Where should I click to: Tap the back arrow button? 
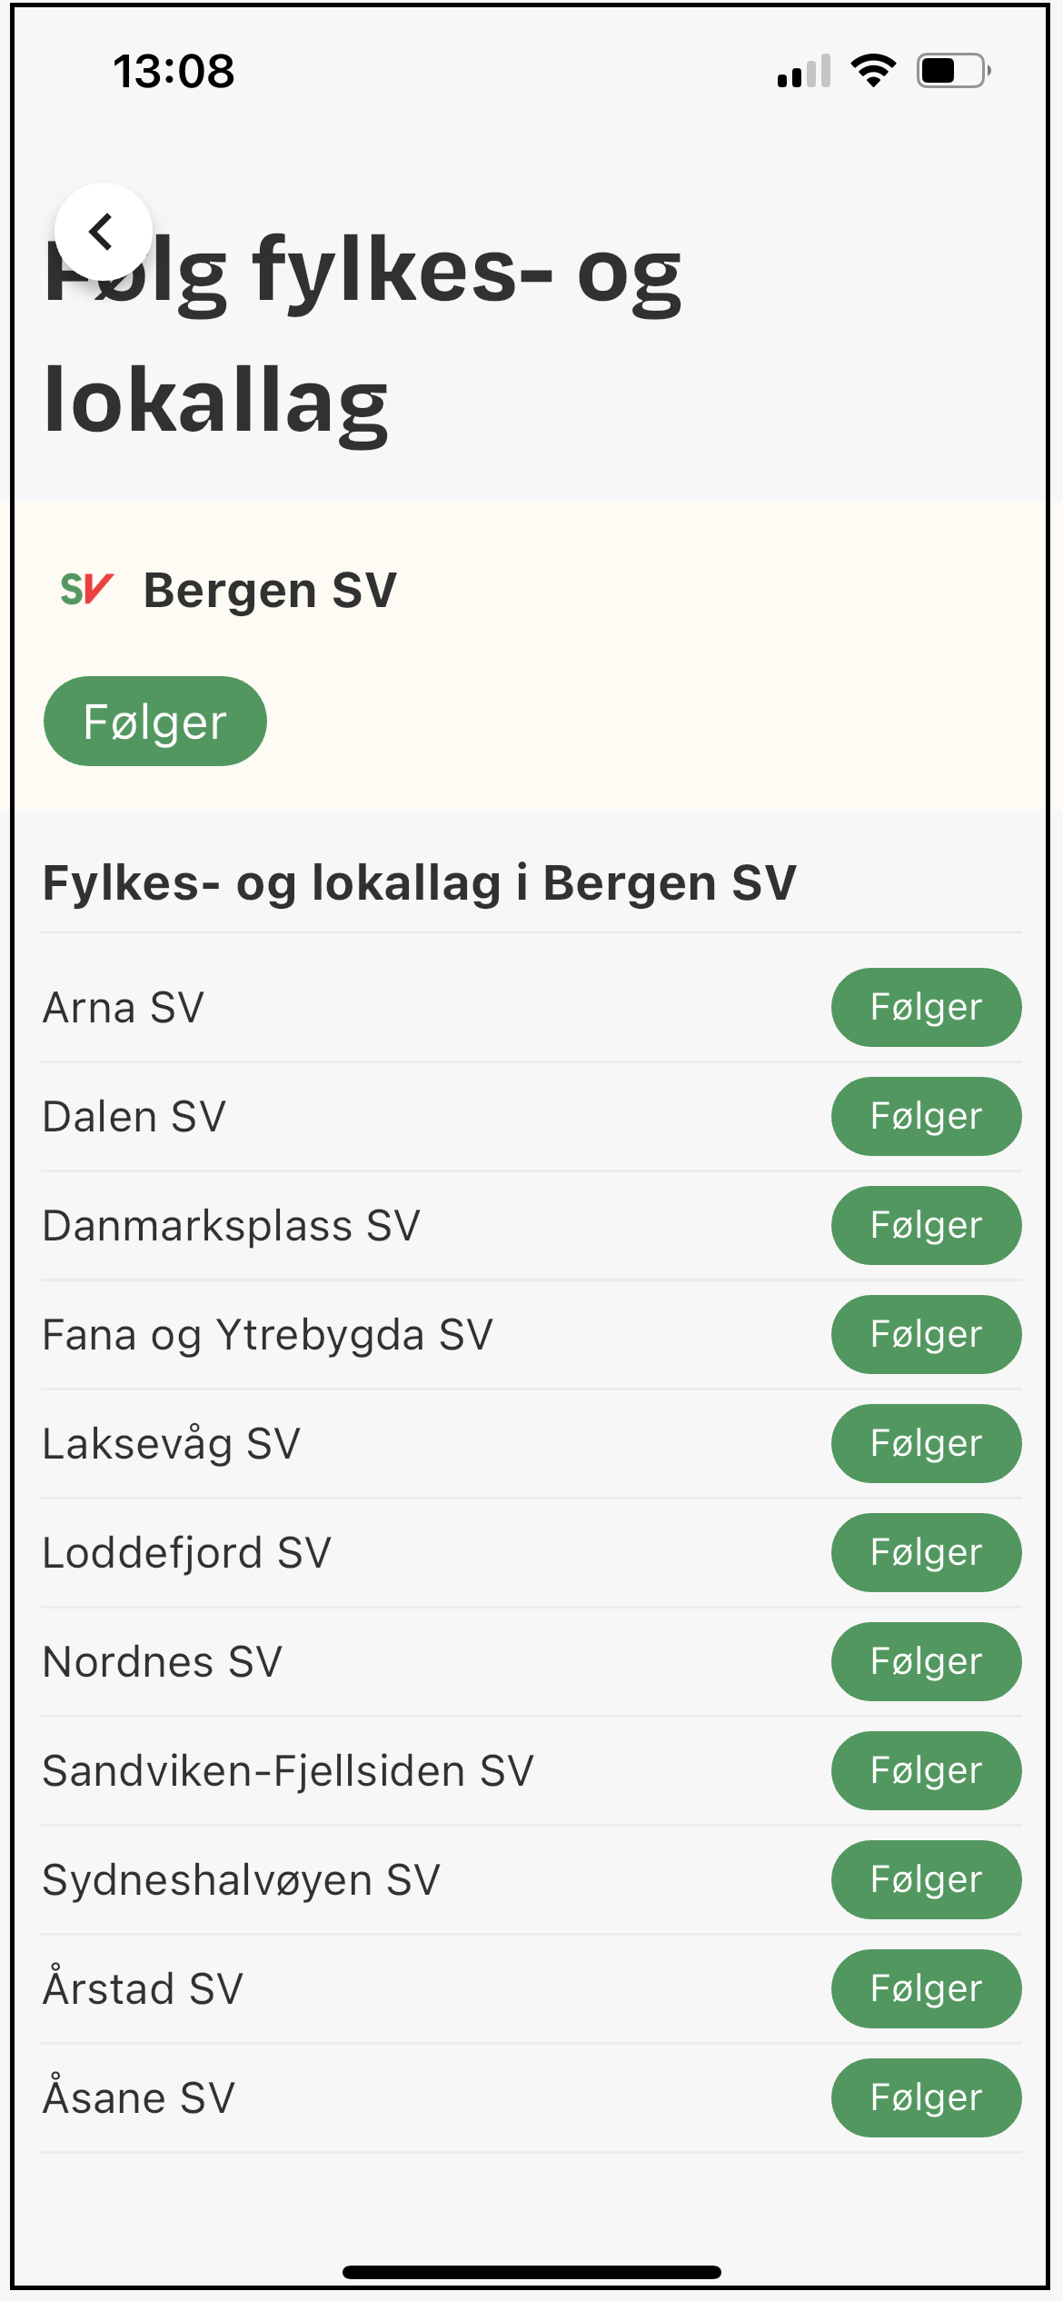[103, 232]
